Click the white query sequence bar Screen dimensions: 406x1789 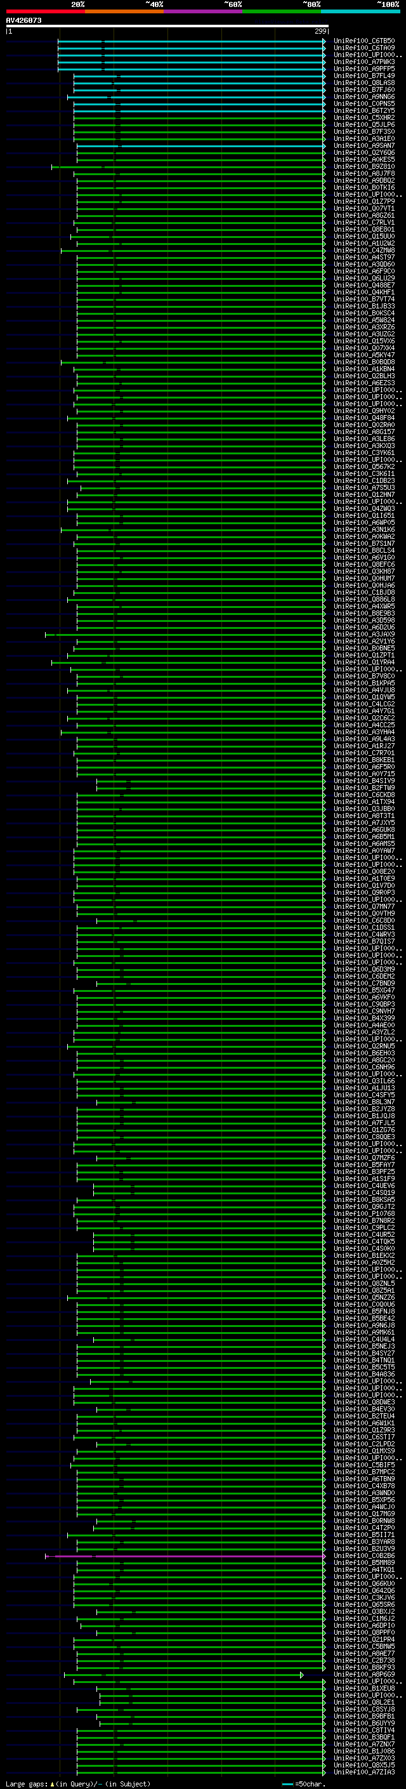[167, 27]
